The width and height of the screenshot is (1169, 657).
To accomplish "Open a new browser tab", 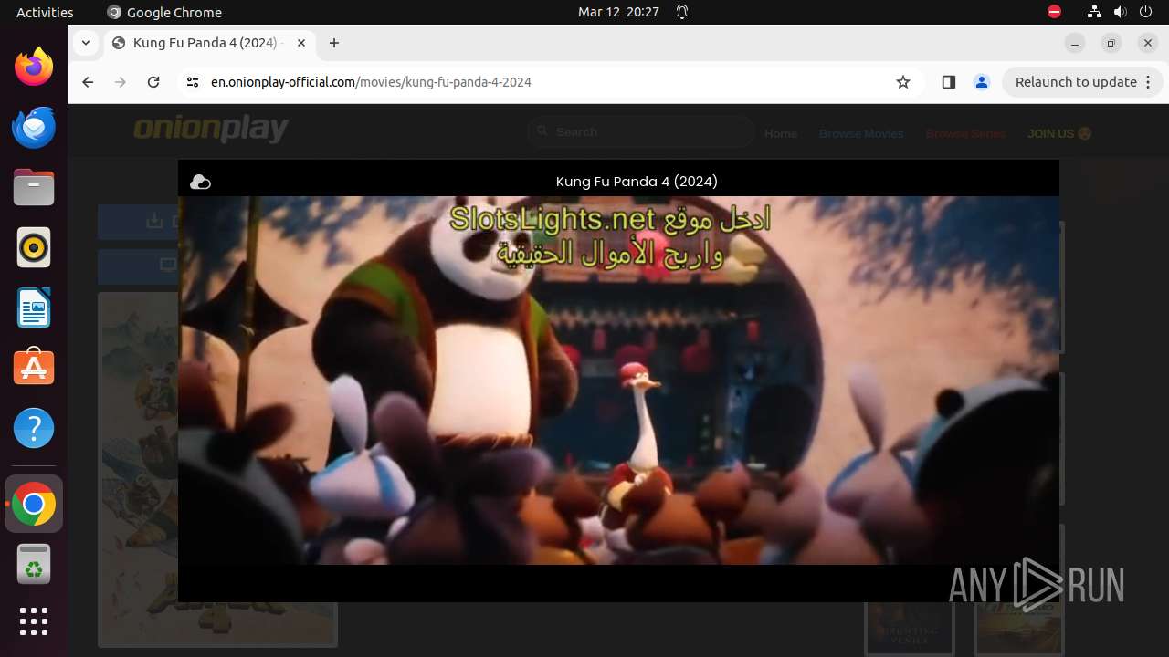I will (334, 43).
